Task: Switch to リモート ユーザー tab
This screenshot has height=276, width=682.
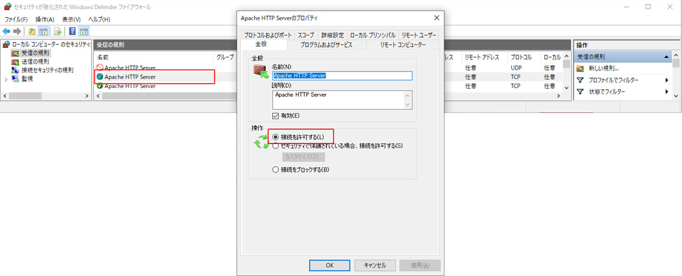Action: pos(419,35)
